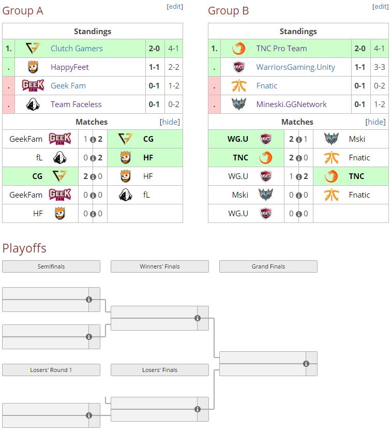Click TNC Pro Team logo in Group B standings
Viewport: 392px width, 432px height.
[x=239, y=49]
